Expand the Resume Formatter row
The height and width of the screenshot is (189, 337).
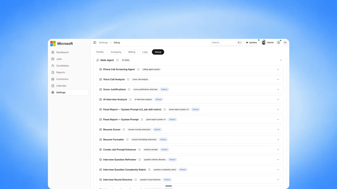[278, 140]
